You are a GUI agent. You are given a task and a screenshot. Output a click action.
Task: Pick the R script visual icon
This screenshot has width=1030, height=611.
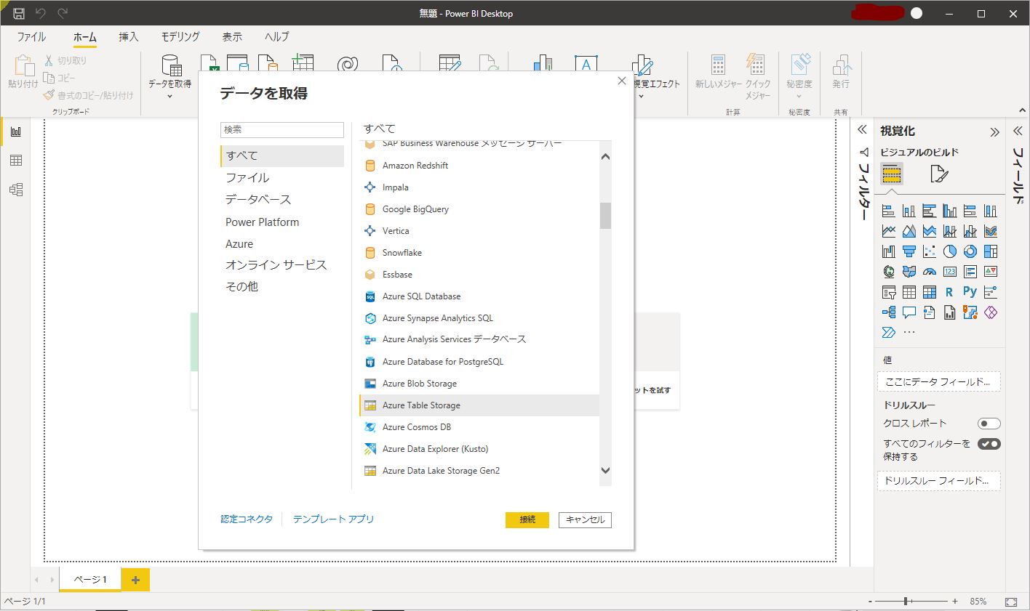(x=949, y=292)
